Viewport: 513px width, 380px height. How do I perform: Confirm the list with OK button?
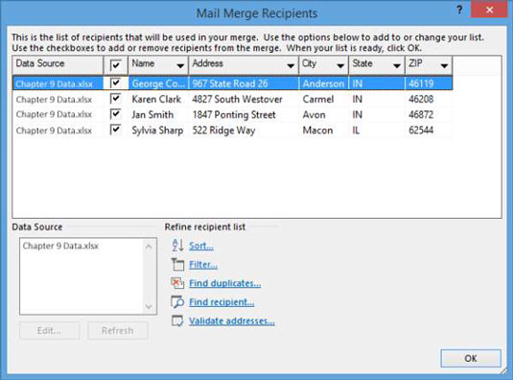click(471, 358)
